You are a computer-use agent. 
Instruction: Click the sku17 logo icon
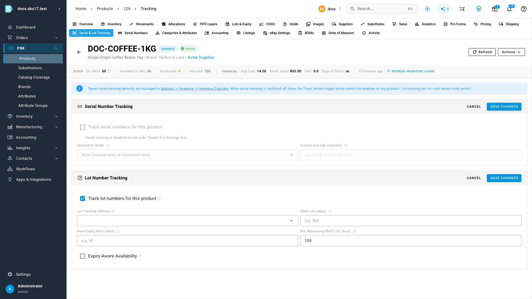click(9, 9)
